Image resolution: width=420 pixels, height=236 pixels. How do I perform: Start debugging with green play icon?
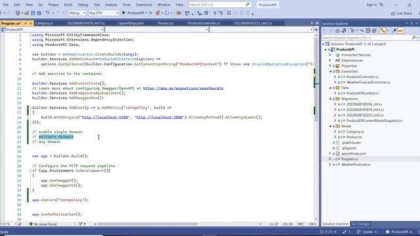[x=124, y=13]
